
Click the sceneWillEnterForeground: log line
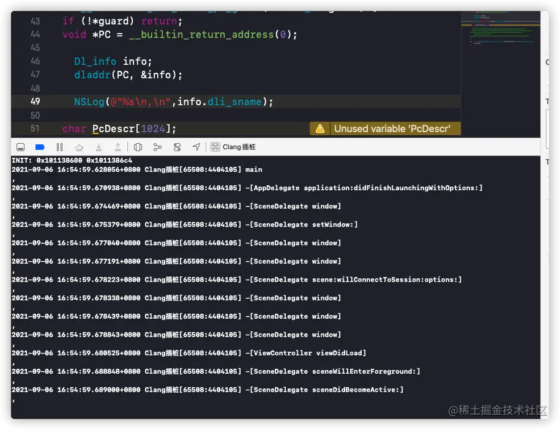click(x=216, y=371)
